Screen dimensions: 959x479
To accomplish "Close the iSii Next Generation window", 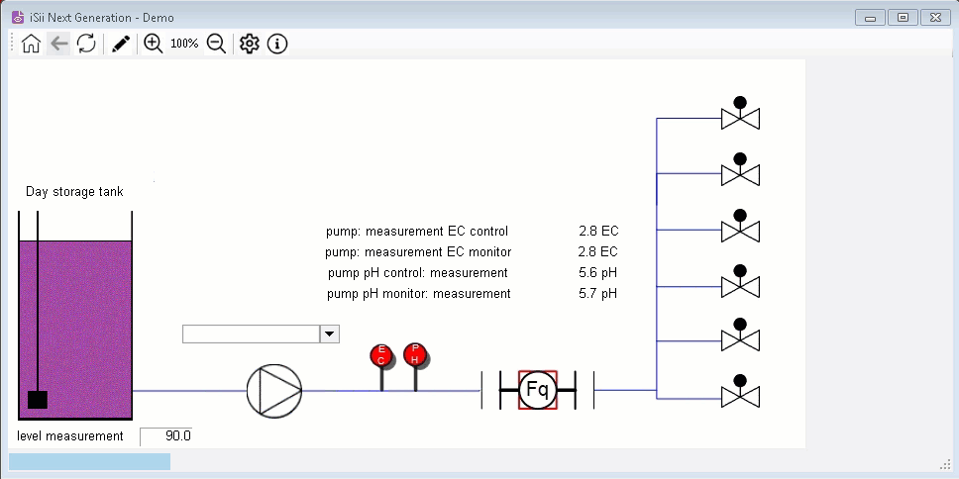I will [x=935, y=18].
